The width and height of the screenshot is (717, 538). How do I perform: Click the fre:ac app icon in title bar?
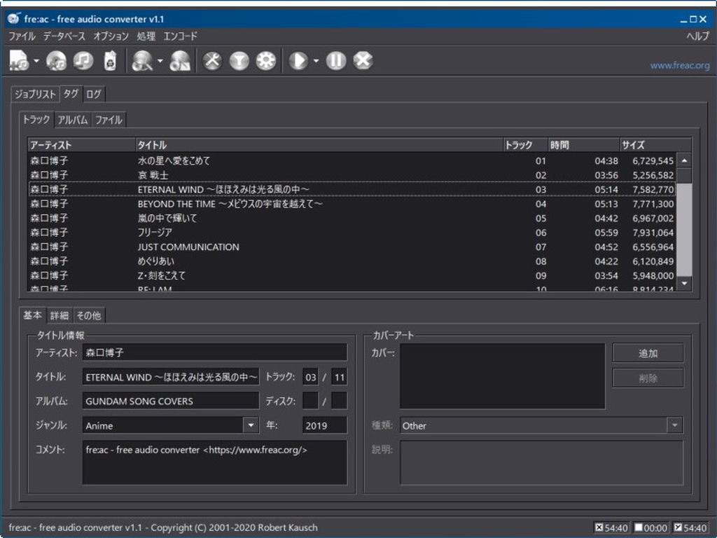(14, 19)
